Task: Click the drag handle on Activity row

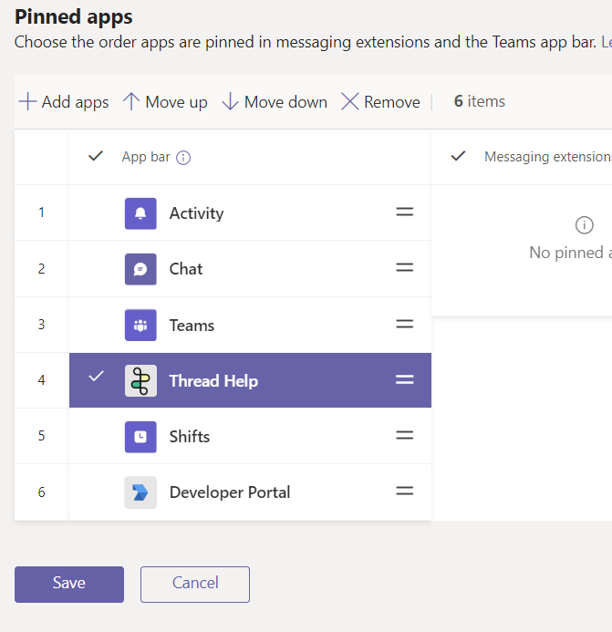Action: click(x=404, y=212)
